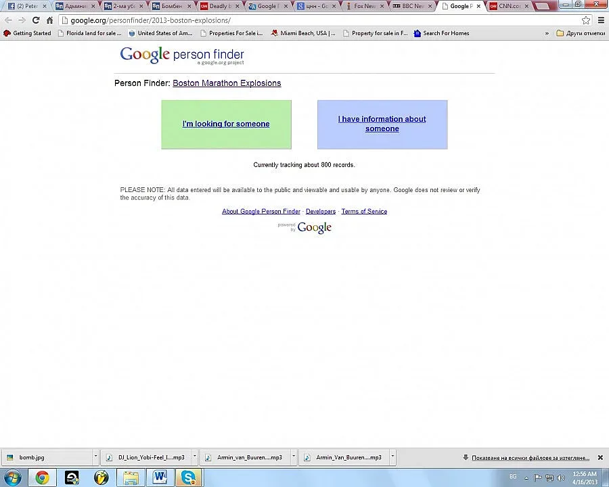Switch to the BBC News tab
The width and height of the screenshot is (609, 487).
[411, 6]
